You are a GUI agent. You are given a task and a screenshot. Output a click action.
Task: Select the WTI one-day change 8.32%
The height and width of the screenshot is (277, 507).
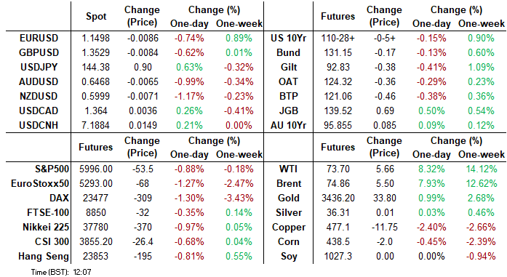pyautogui.click(x=431, y=169)
